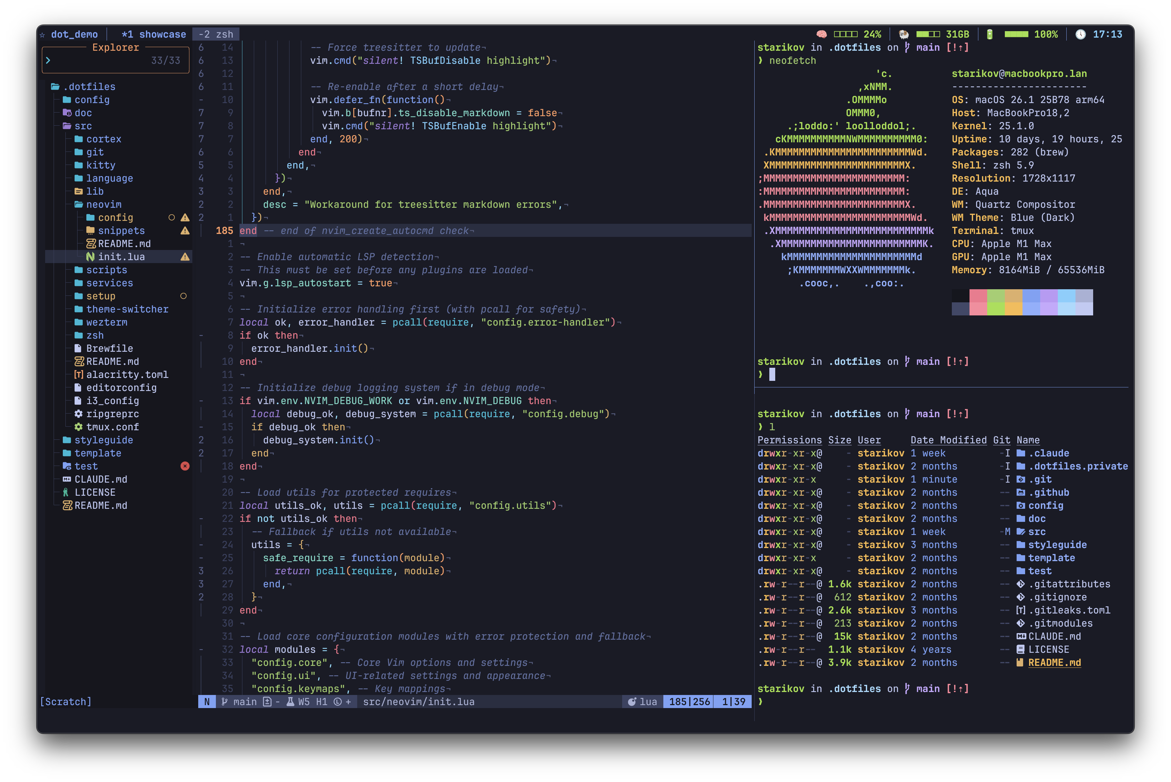Switch to tmux window 1 showcase
This screenshot has width=1171, height=782.
pyautogui.click(x=153, y=34)
